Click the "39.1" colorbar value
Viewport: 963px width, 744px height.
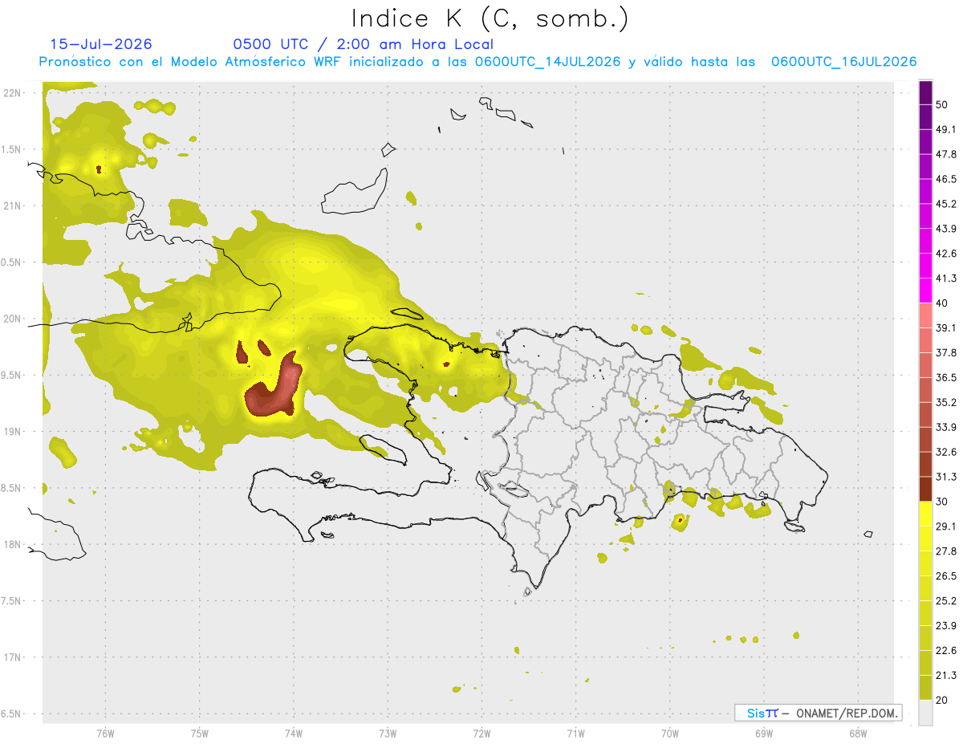click(946, 327)
